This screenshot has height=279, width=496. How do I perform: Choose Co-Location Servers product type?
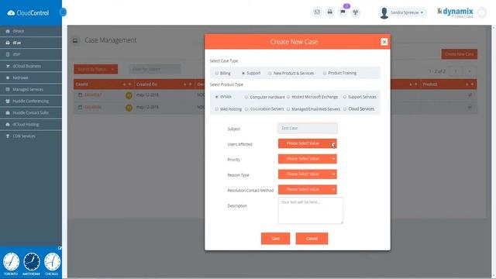click(x=246, y=109)
